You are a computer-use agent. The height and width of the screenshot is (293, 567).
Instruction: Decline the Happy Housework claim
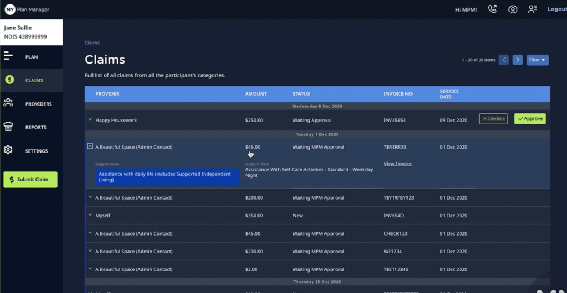point(493,119)
